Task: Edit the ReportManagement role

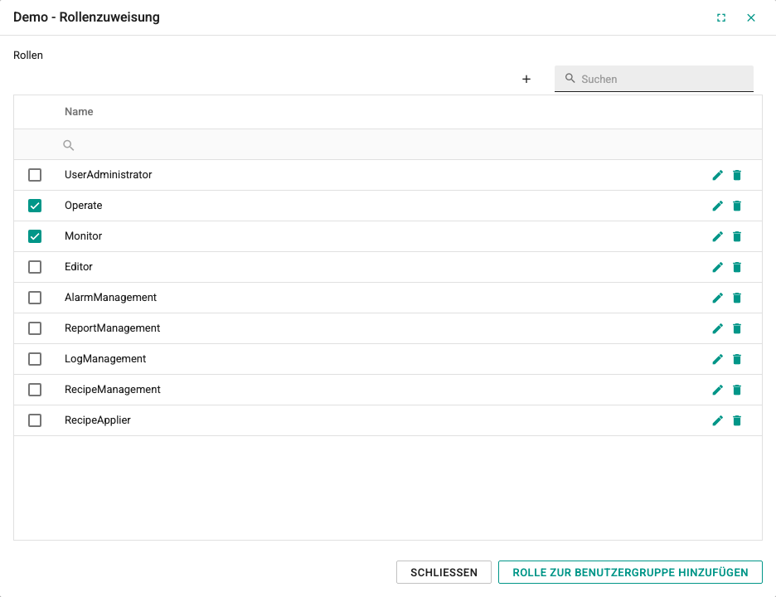Action: pyautogui.click(x=717, y=328)
